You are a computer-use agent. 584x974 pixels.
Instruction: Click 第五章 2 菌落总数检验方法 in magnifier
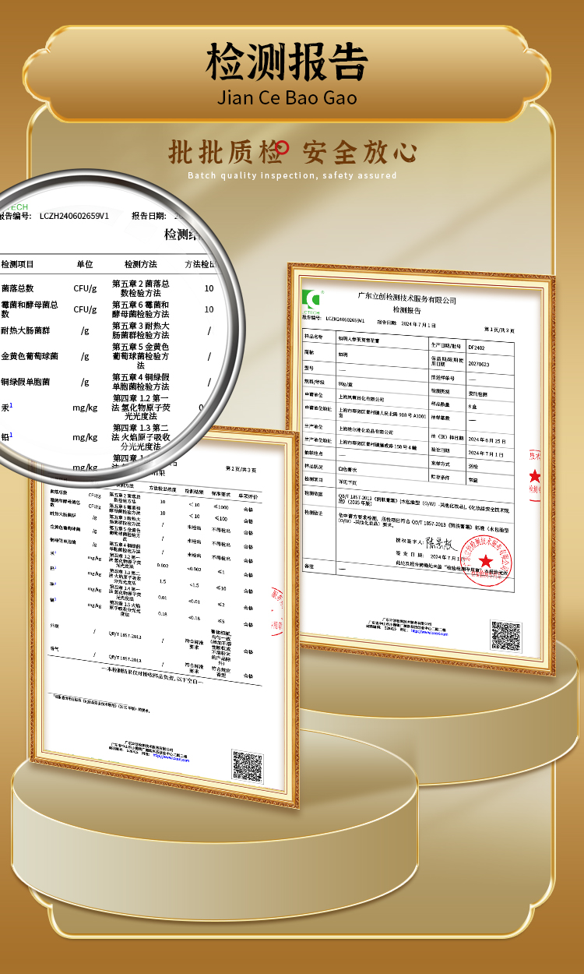pyautogui.click(x=140, y=288)
